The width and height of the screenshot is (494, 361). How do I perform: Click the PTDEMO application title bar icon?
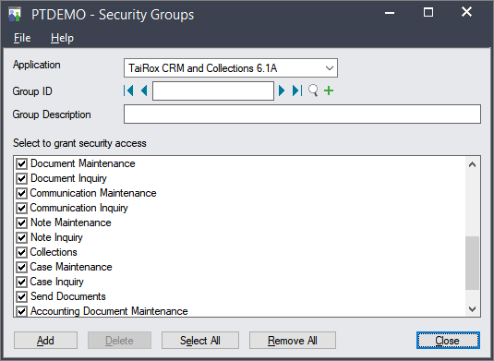[15, 14]
